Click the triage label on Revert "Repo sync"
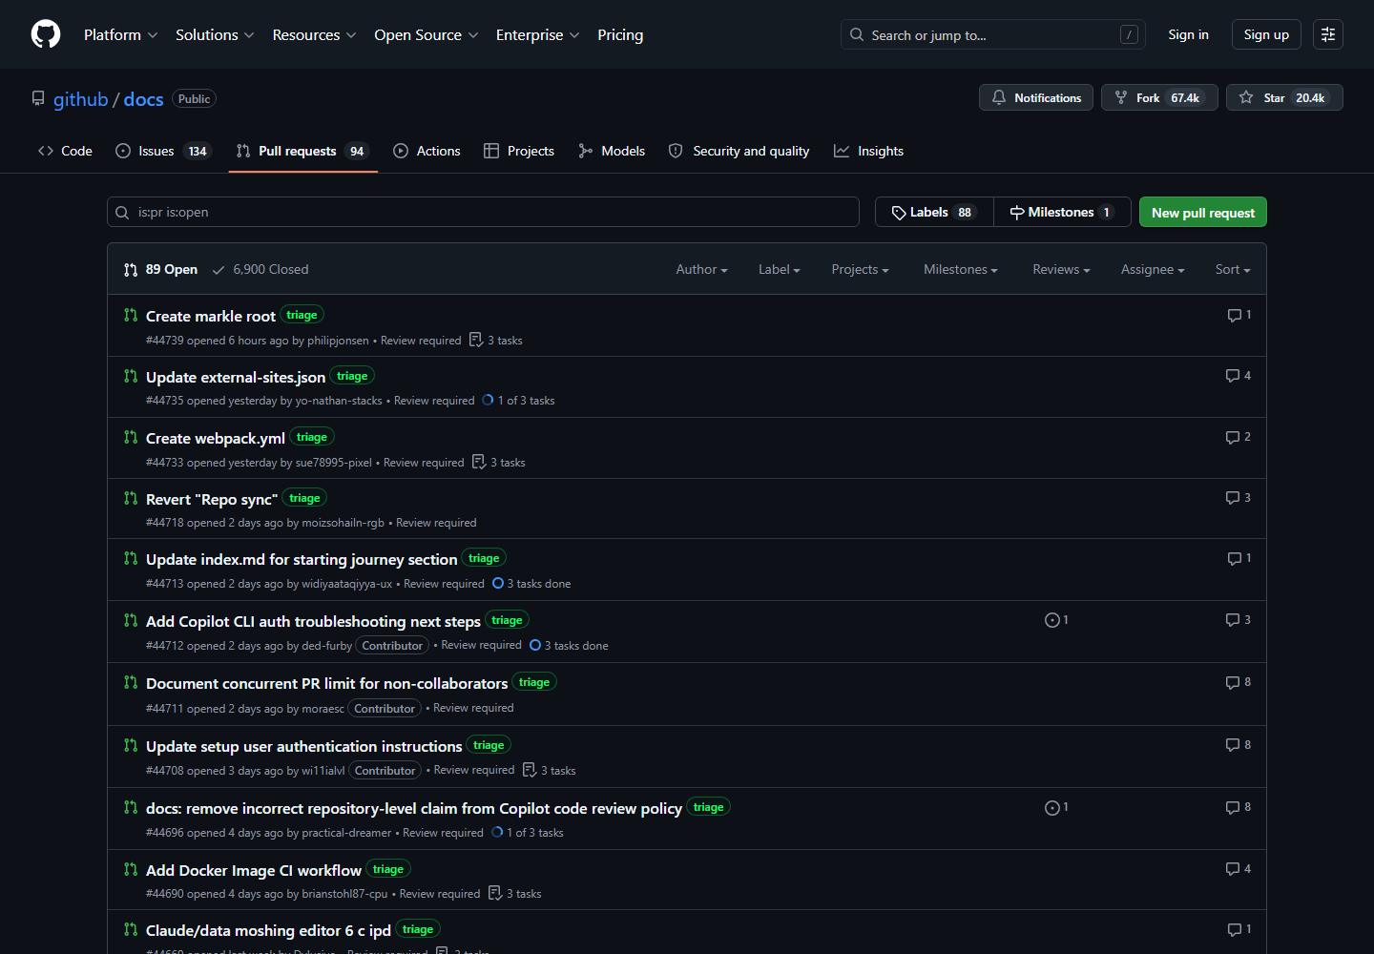 pos(304,498)
